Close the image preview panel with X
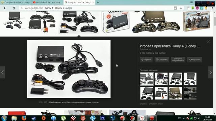 coord(208,42)
